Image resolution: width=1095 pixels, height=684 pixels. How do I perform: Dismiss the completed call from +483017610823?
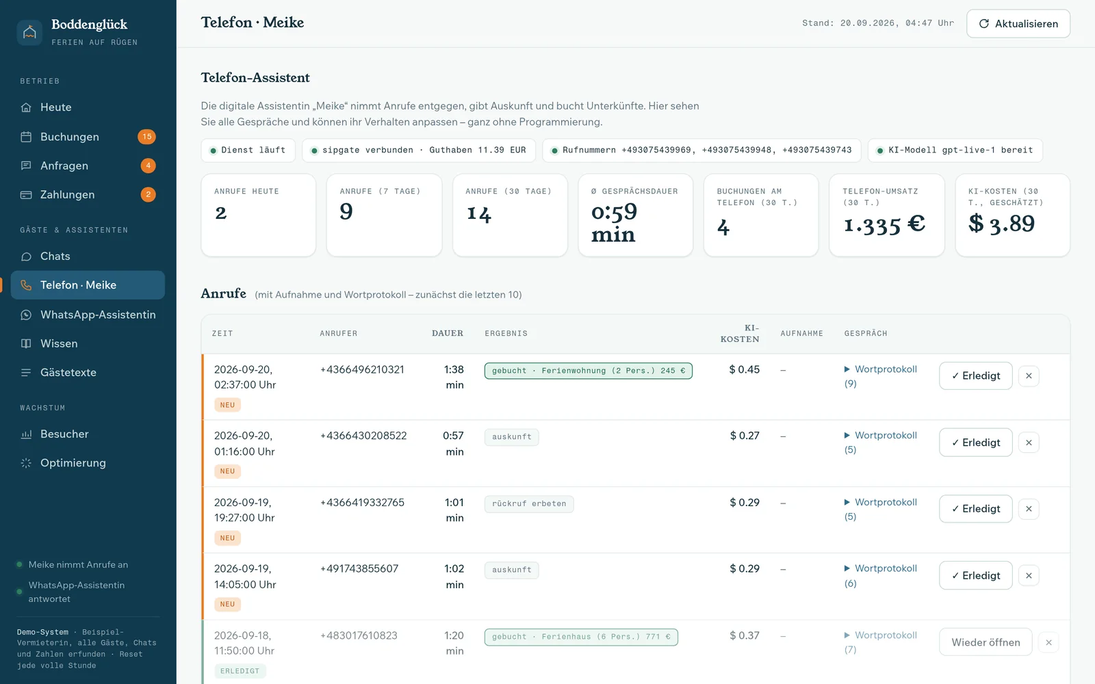click(x=1048, y=642)
